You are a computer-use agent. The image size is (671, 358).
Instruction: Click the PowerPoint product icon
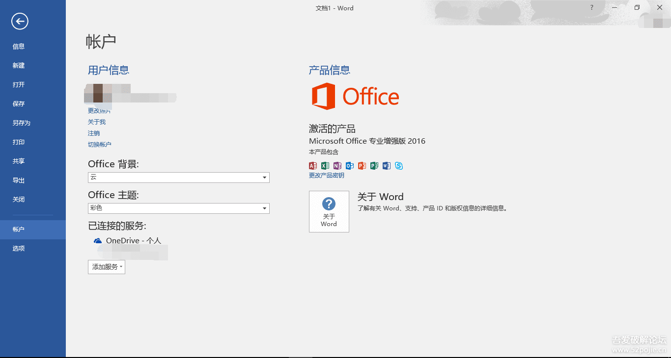coord(362,166)
